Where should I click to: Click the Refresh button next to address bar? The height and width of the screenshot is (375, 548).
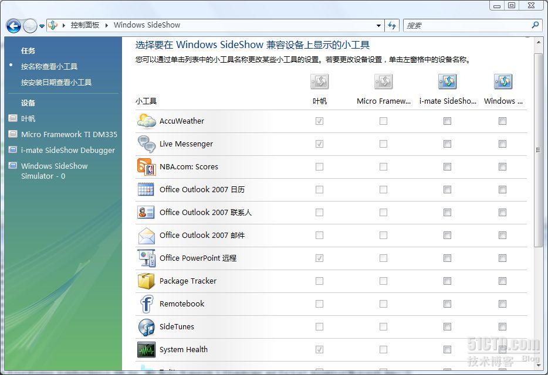(x=392, y=26)
